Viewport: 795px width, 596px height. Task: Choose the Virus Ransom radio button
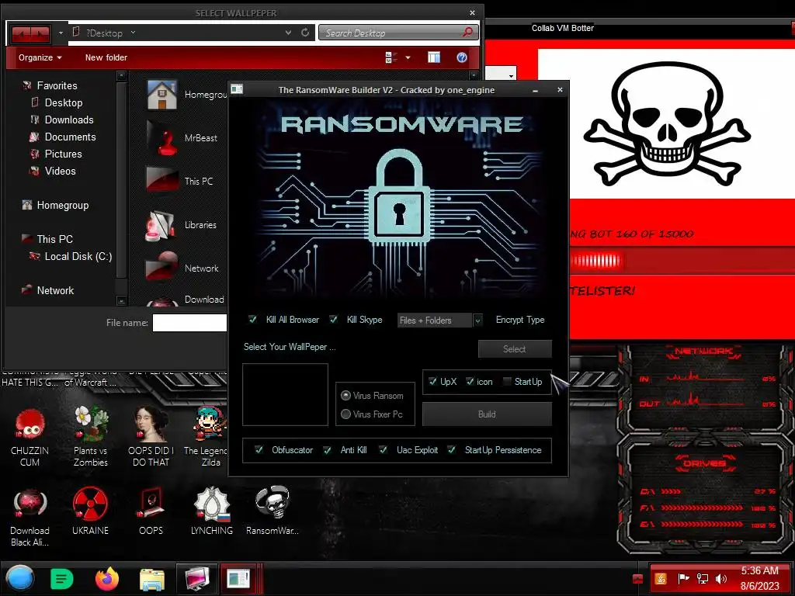346,395
